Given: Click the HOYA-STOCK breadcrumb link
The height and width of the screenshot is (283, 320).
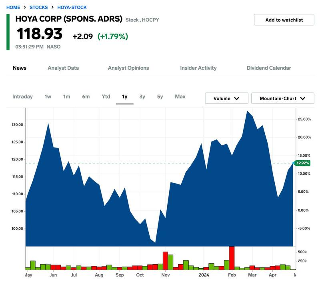Looking at the screenshot, I should (72, 7).
